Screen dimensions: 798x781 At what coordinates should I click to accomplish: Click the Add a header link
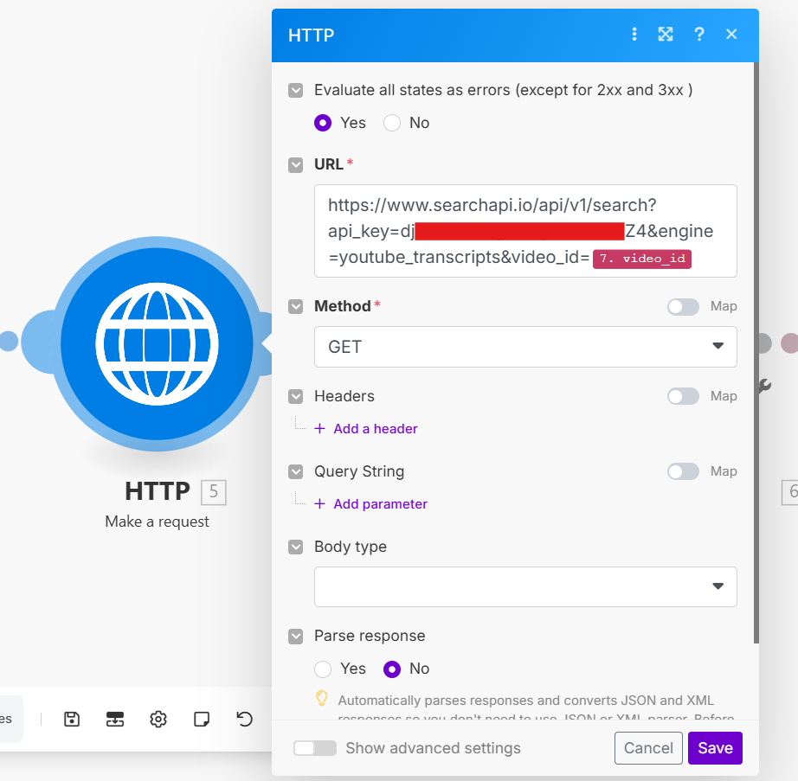point(376,429)
